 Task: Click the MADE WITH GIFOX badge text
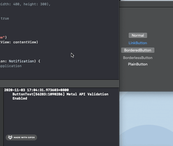click(x=24, y=137)
